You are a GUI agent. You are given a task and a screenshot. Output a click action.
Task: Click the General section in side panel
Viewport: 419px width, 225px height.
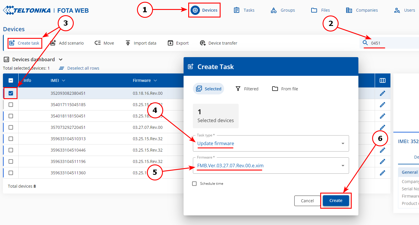409,172
